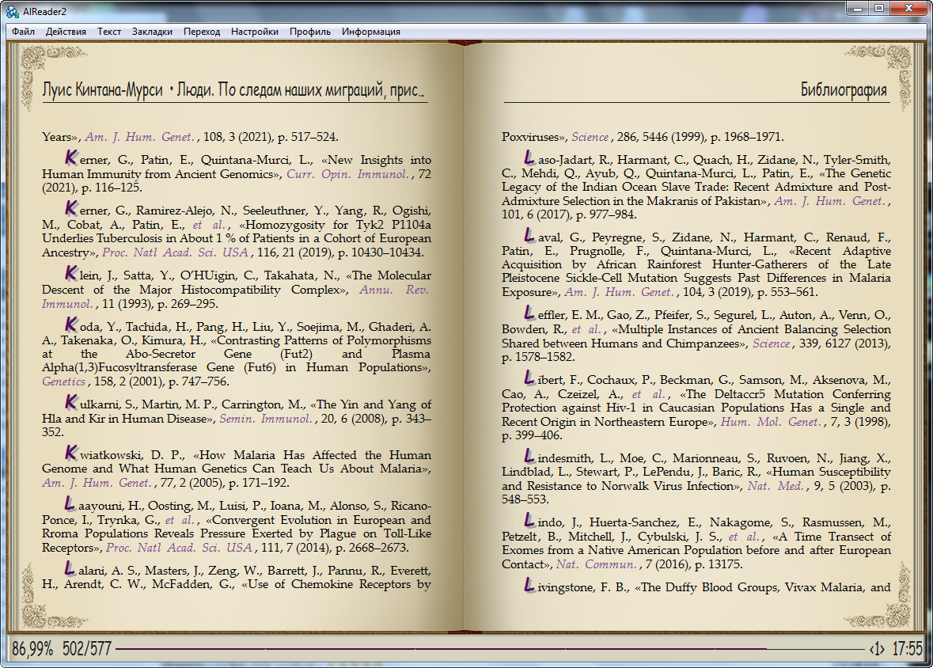Open the Текст menu
The width and height of the screenshot is (933, 668).
pyautogui.click(x=109, y=32)
